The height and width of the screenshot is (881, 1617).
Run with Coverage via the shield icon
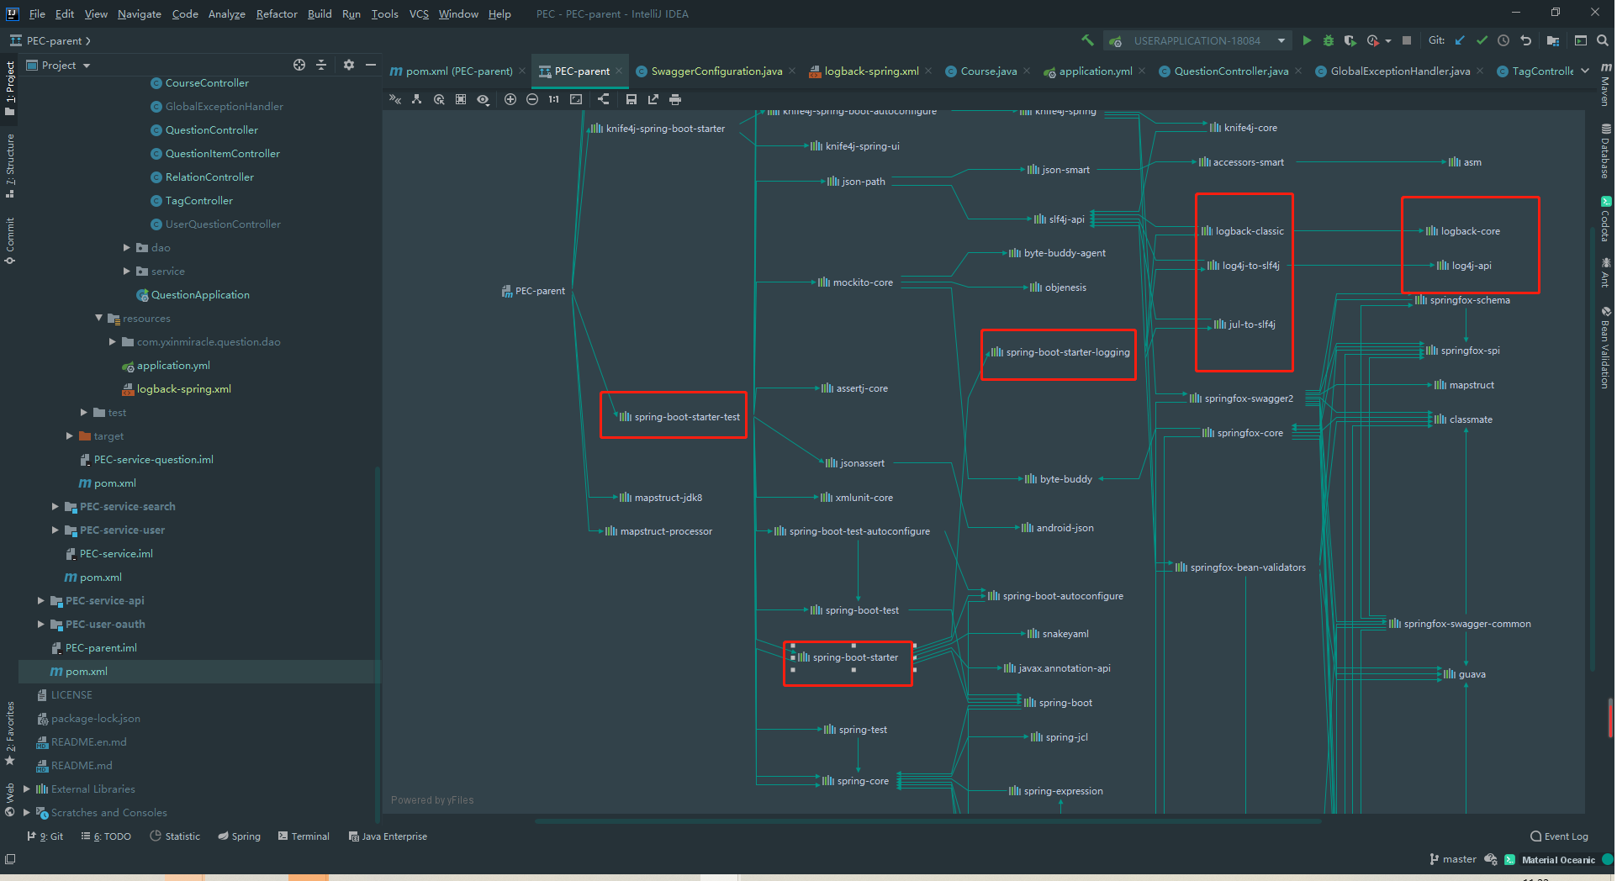click(1350, 40)
